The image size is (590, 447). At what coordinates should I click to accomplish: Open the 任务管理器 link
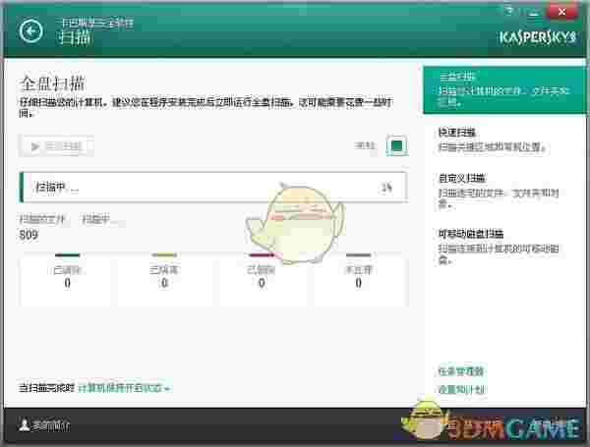[461, 371]
